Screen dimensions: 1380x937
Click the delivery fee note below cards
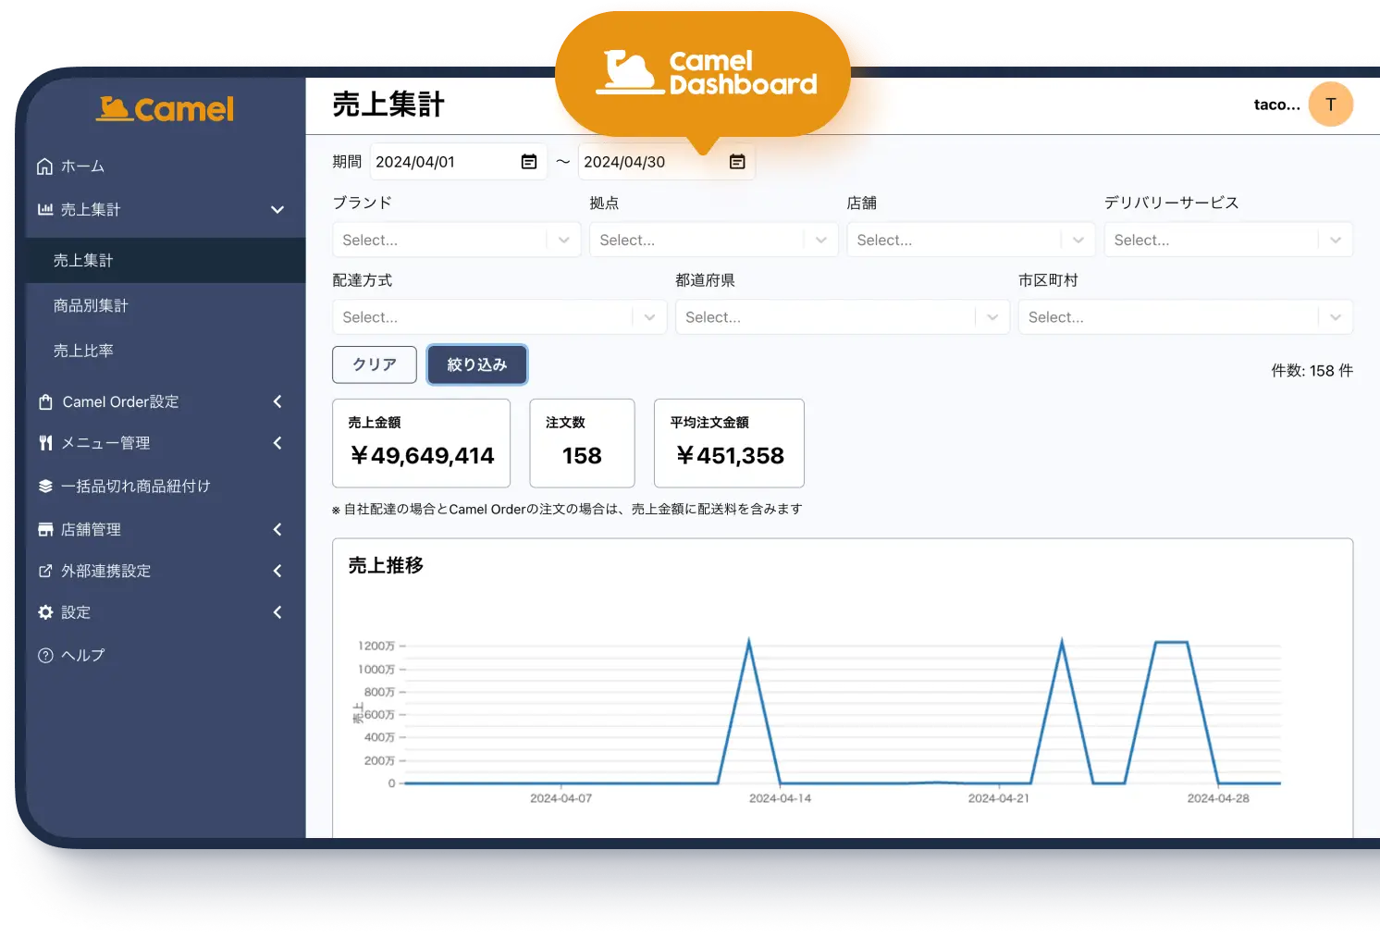[x=567, y=509]
